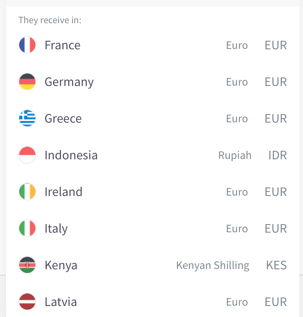
Task: Click the KES currency code
Action: tap(276, 265)
